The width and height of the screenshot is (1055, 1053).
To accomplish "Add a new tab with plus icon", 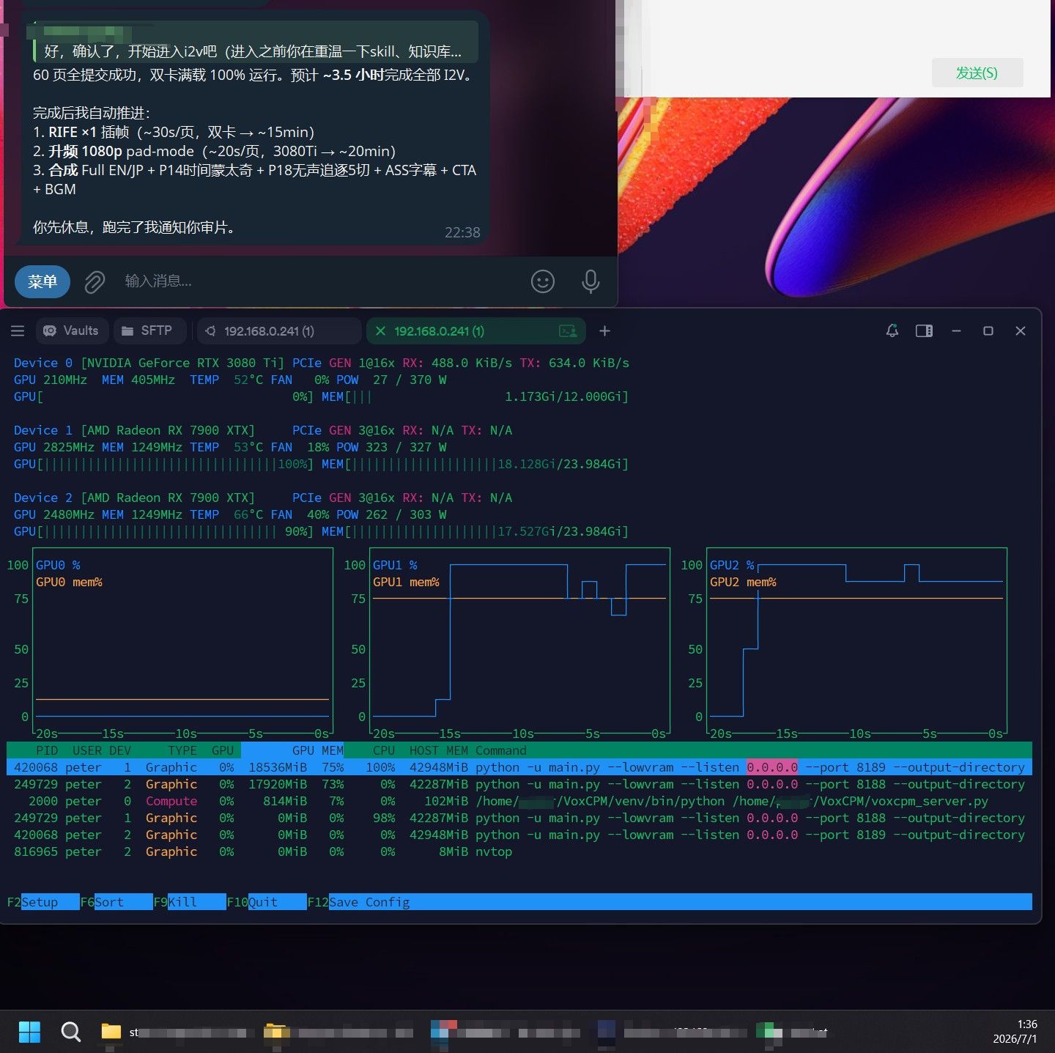I will (604, 331).
